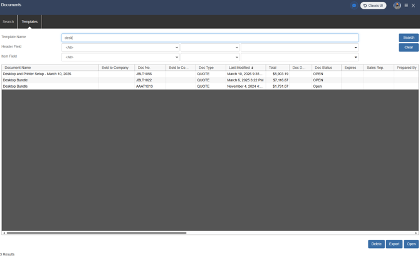The image size is (420, 258).
Task: Expand the Header Field <All> dropdown
Action: [x=120, y=48]
